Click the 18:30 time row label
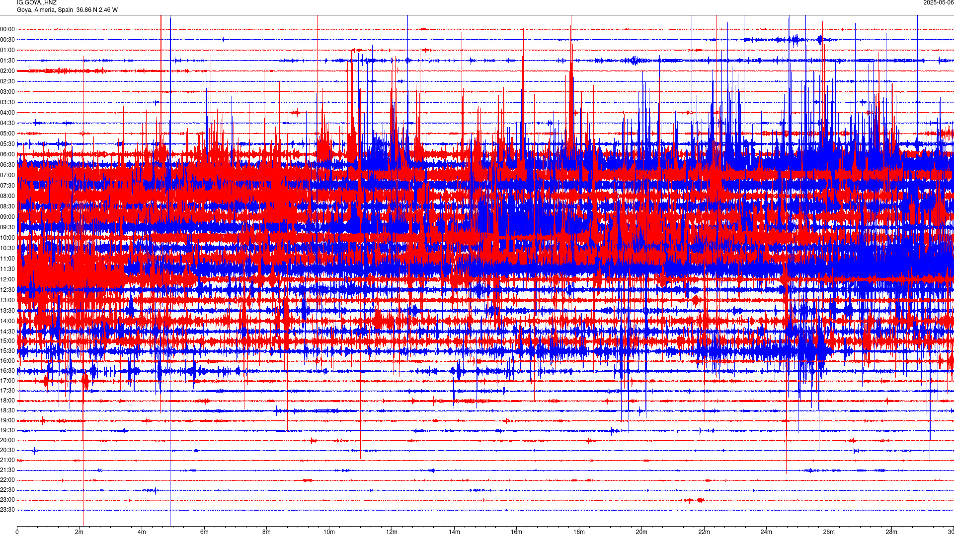Image resolution: width=954 pixels, height=536 pixels. point(7,410)
